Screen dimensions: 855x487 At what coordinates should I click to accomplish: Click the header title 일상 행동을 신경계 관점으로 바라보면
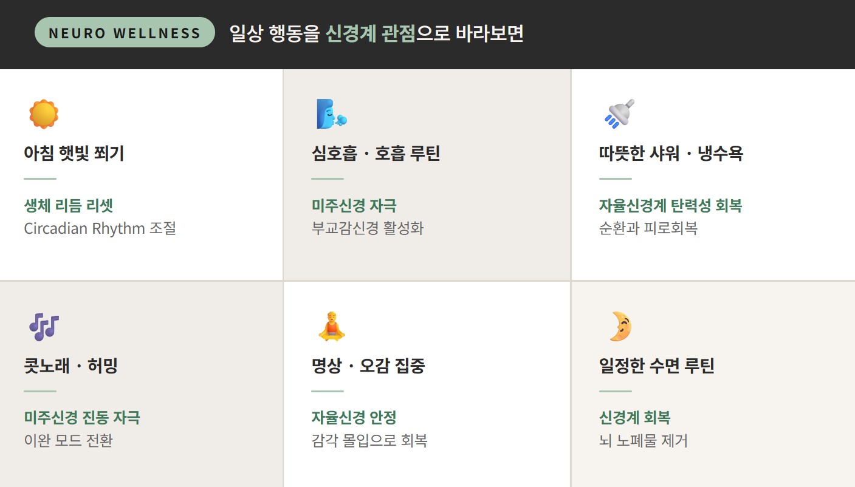click(377, 33)
